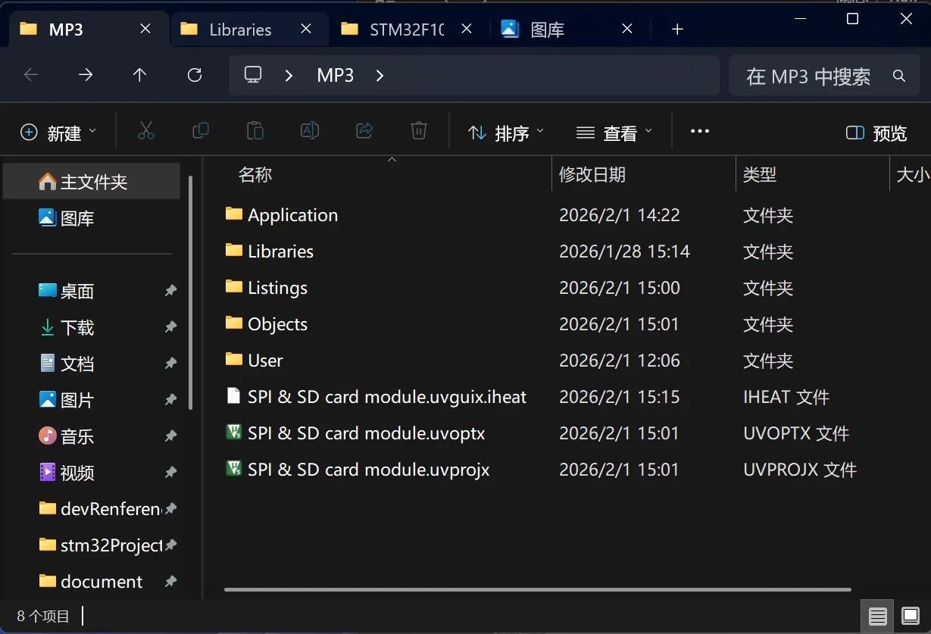Open the 排序 sort dropdown

(x=506, y=133)
